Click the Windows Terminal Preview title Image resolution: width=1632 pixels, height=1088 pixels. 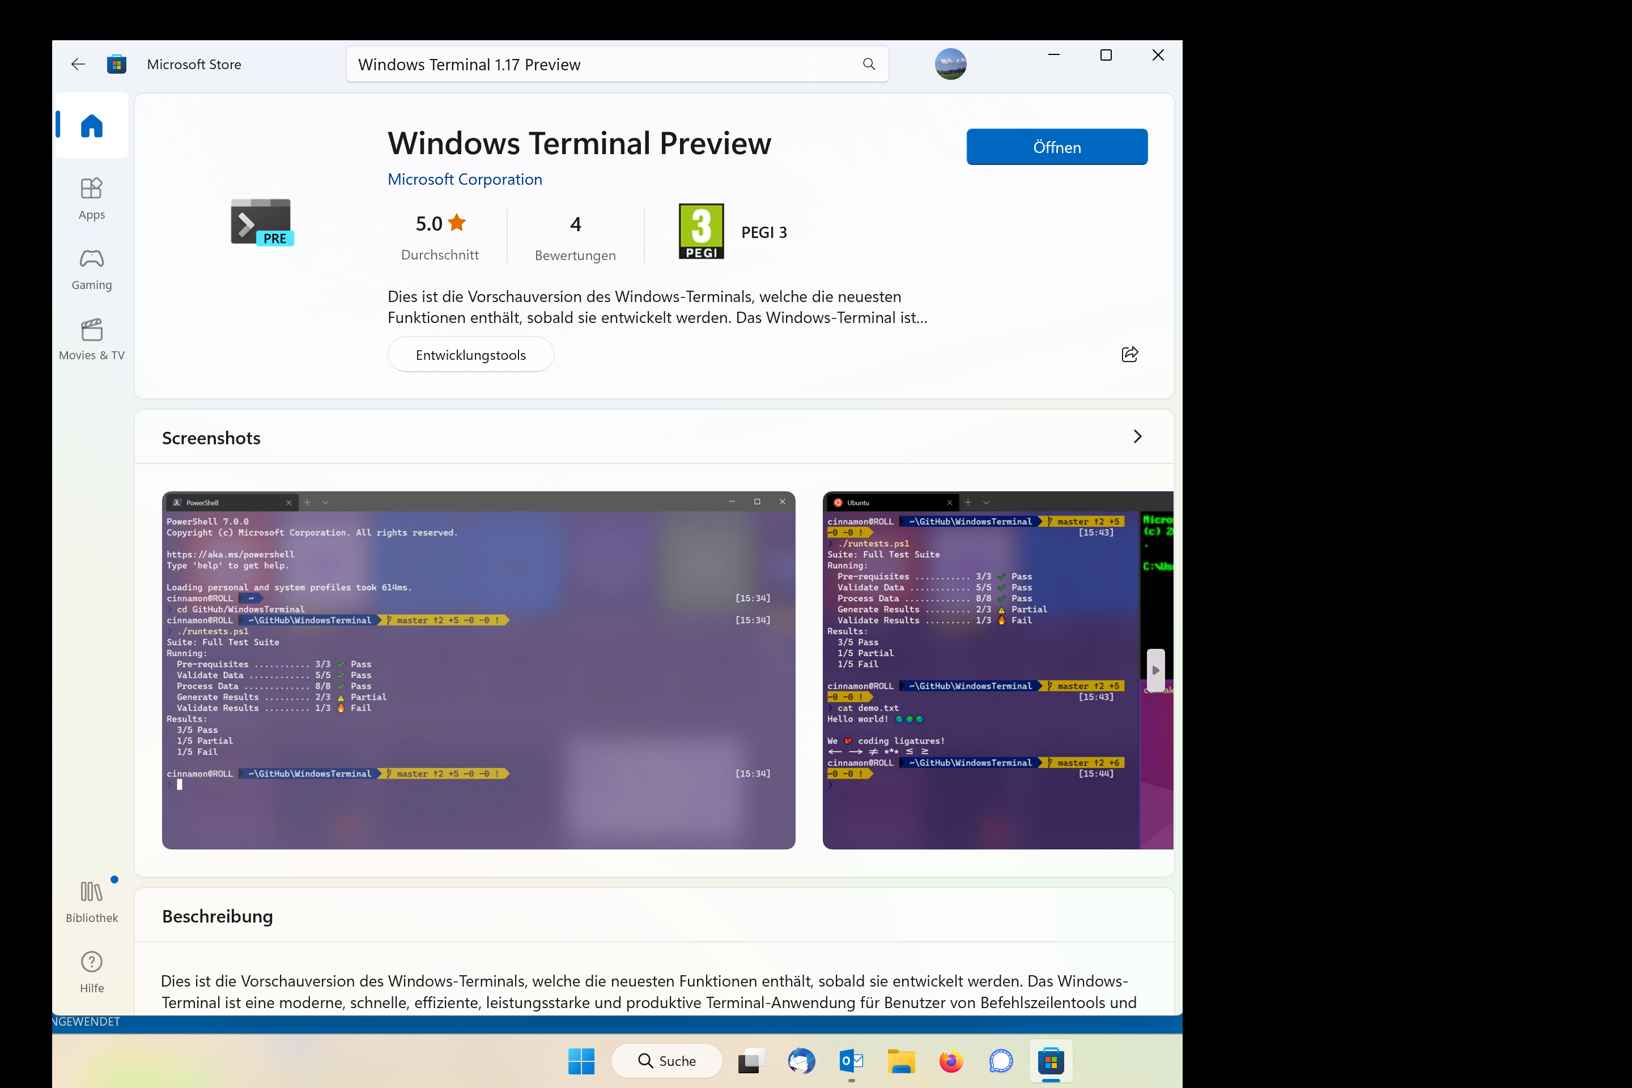(579, 143)
